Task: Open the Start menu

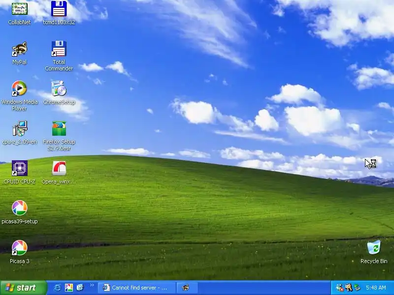Action: [23, 288]
